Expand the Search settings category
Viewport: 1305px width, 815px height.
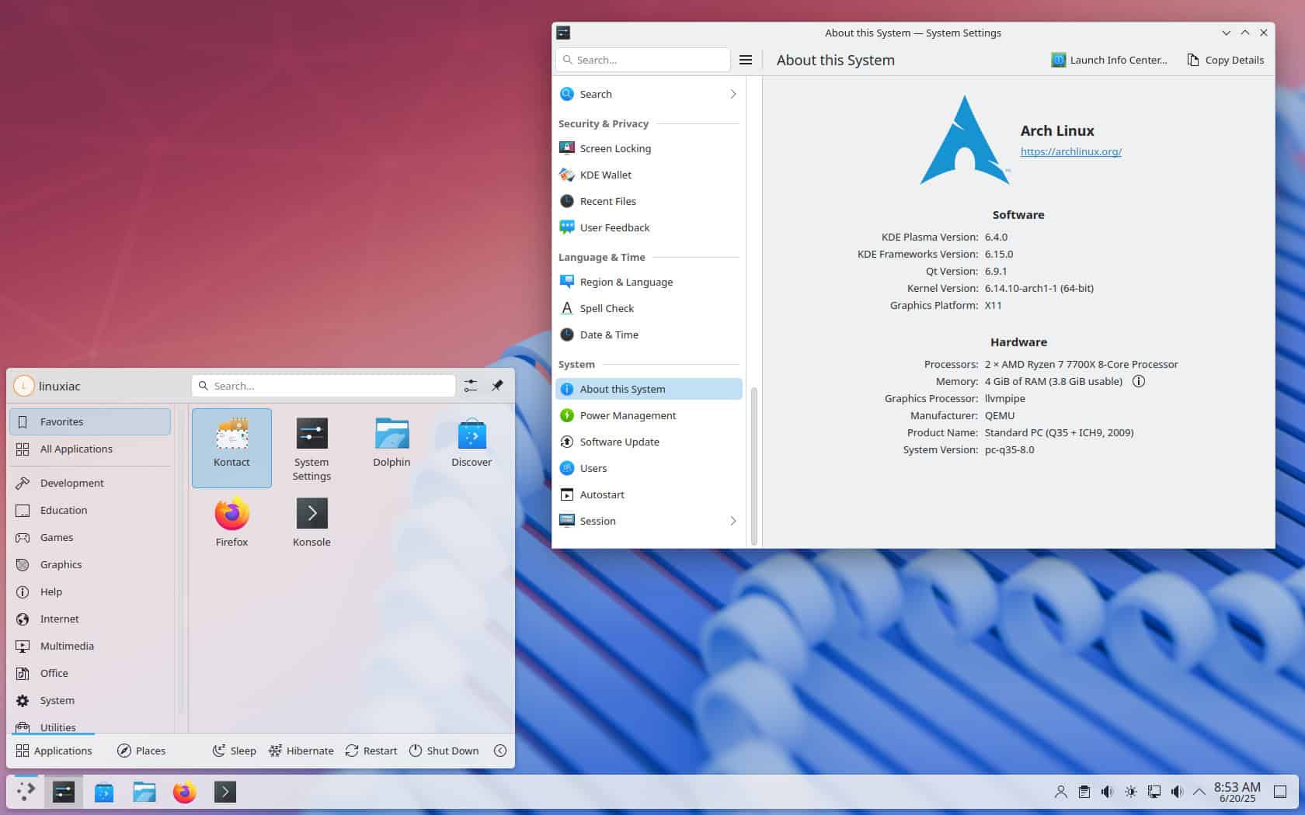732,94
